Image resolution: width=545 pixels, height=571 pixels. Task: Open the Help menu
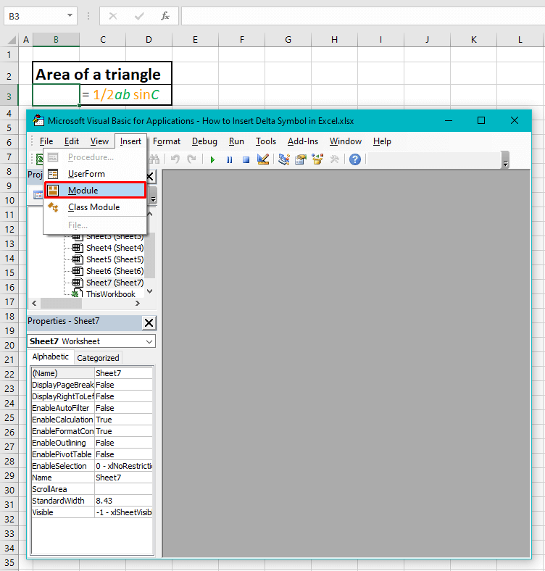point(382,141)
